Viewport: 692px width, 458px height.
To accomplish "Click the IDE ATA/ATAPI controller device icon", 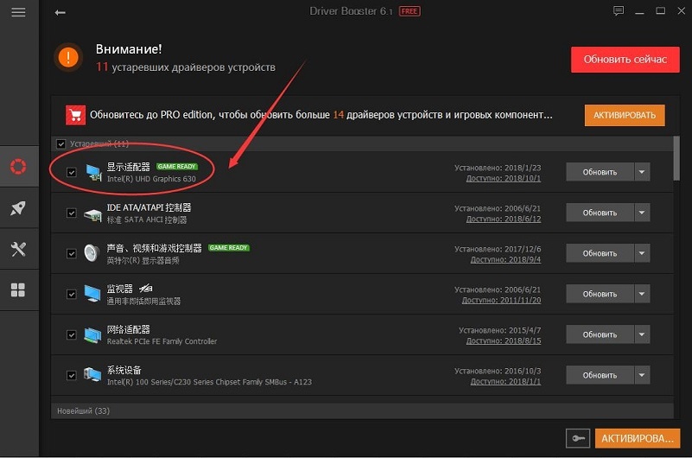I will [93, 213].
